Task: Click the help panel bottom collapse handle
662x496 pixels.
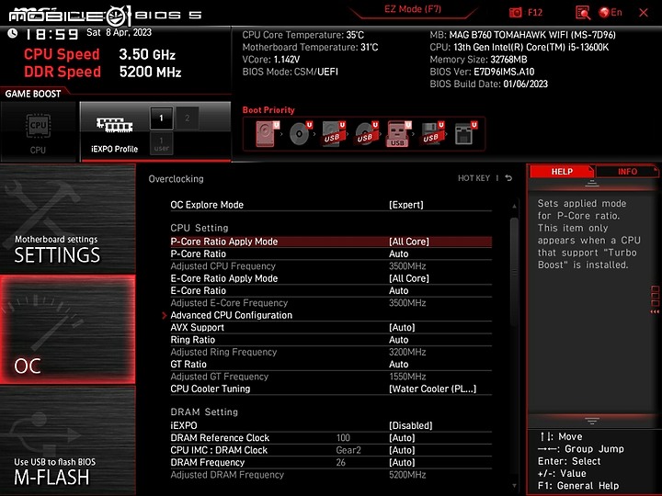Action: pos(592,421)
